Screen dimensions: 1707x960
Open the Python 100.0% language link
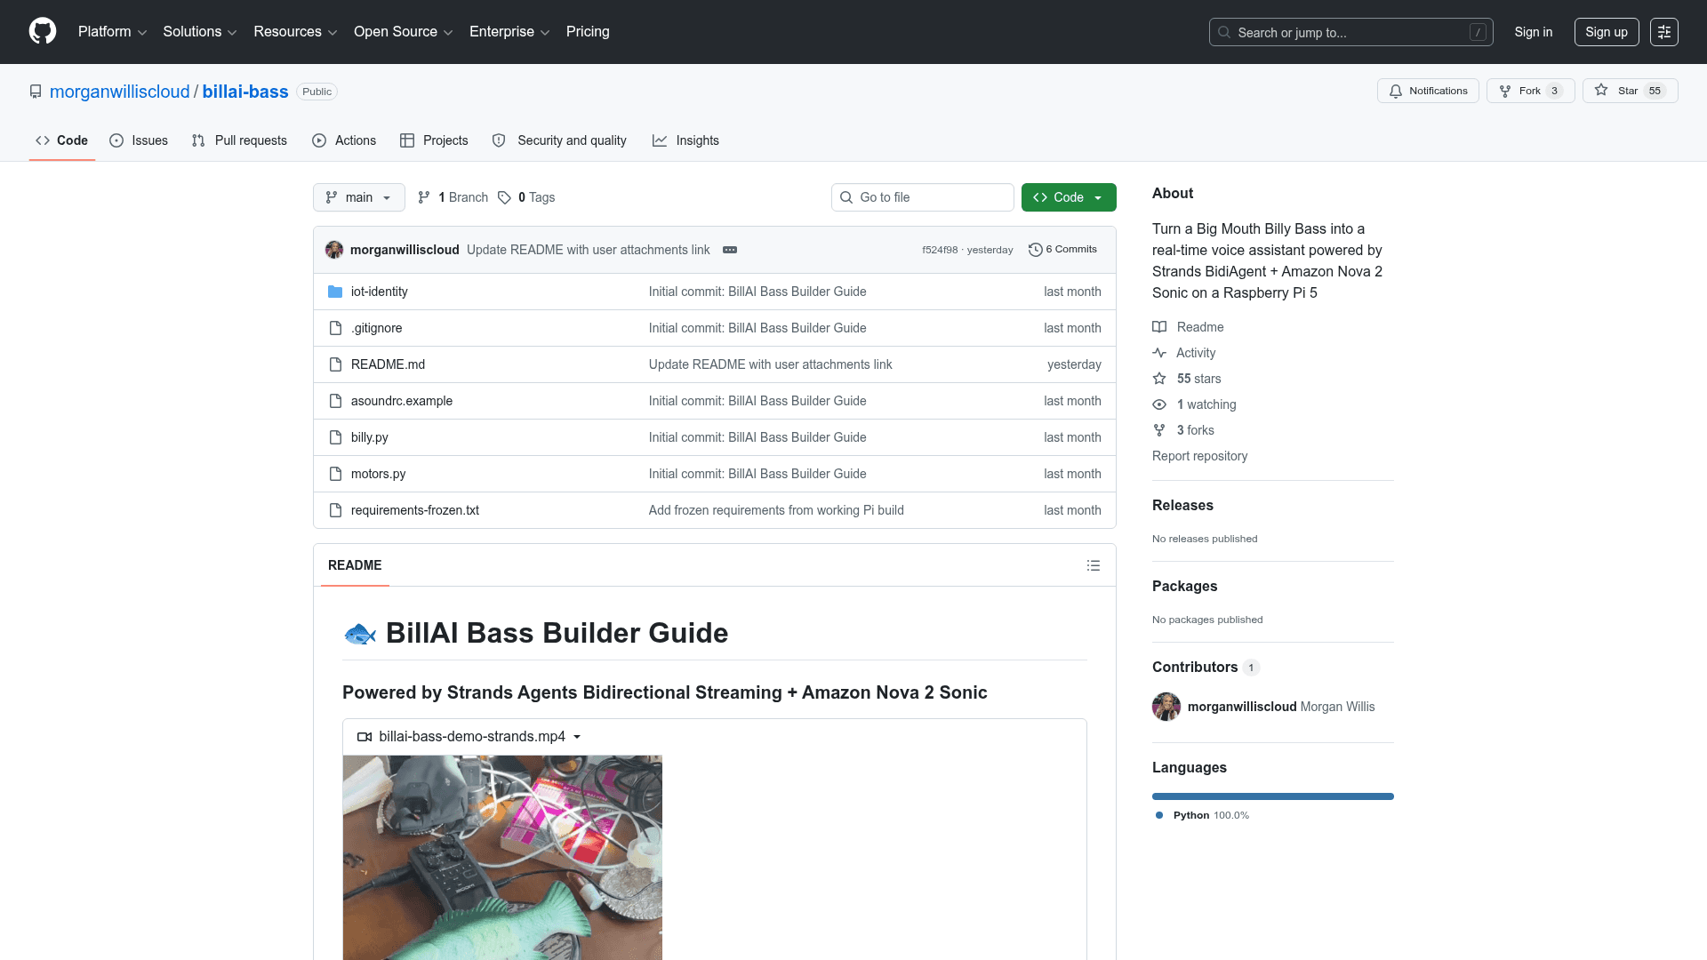(1202, 815)
